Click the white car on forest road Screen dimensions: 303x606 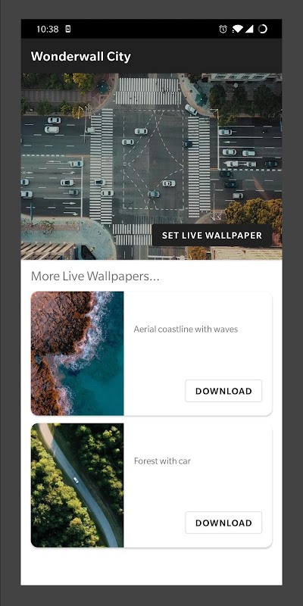(x=76, y=480)
